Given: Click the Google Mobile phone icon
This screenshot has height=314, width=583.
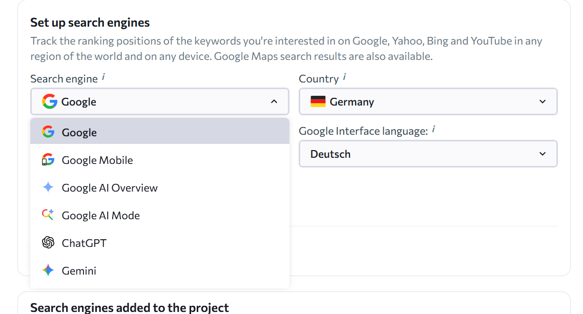Looking at the screenshot, I should [48, 160].
